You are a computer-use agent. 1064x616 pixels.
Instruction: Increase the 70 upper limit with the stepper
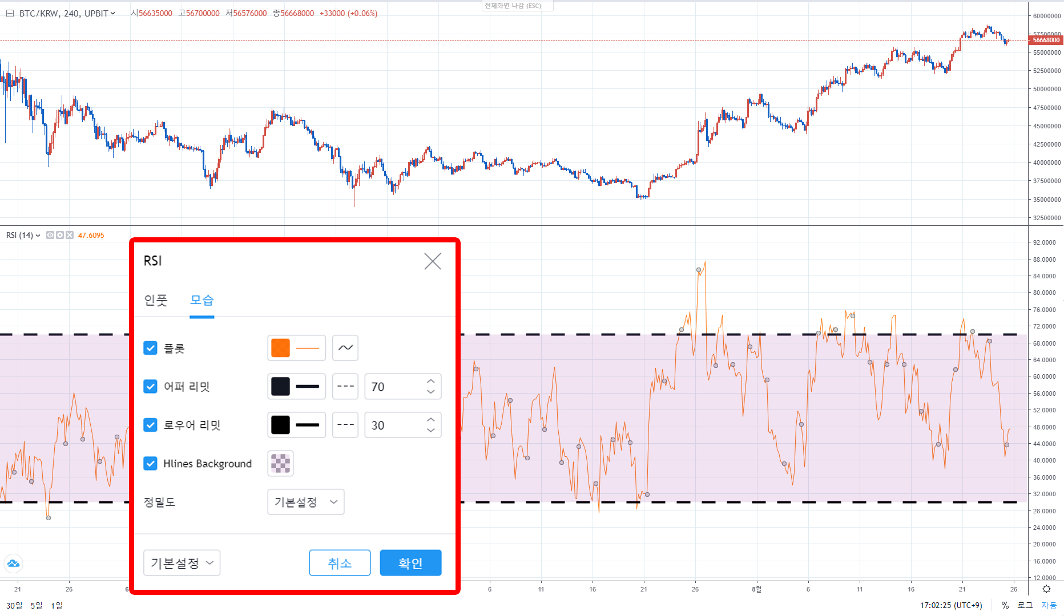(x=431, y=382)
